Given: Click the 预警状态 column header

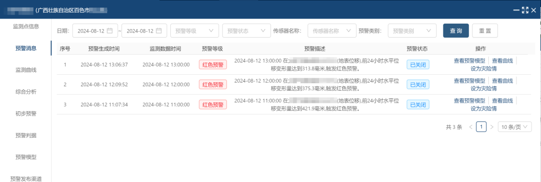Looking at the screenshot, I should 417,49.
